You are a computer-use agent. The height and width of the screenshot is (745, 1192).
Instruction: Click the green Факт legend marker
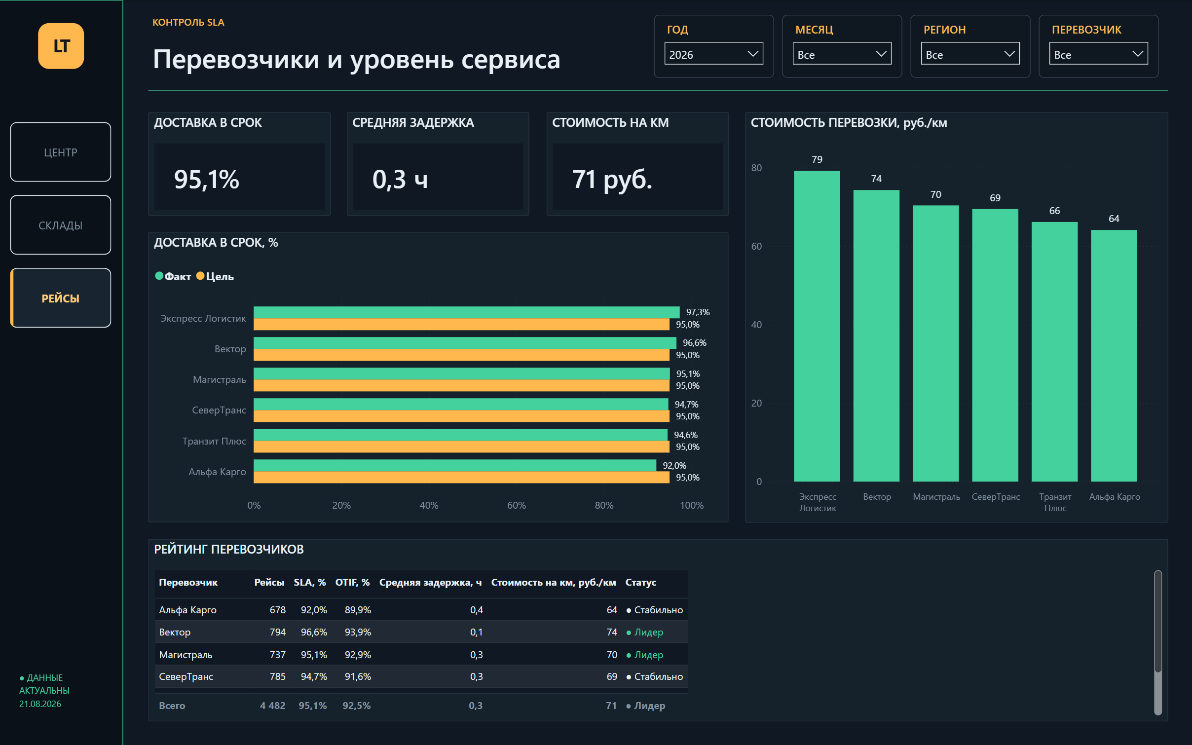159,276
